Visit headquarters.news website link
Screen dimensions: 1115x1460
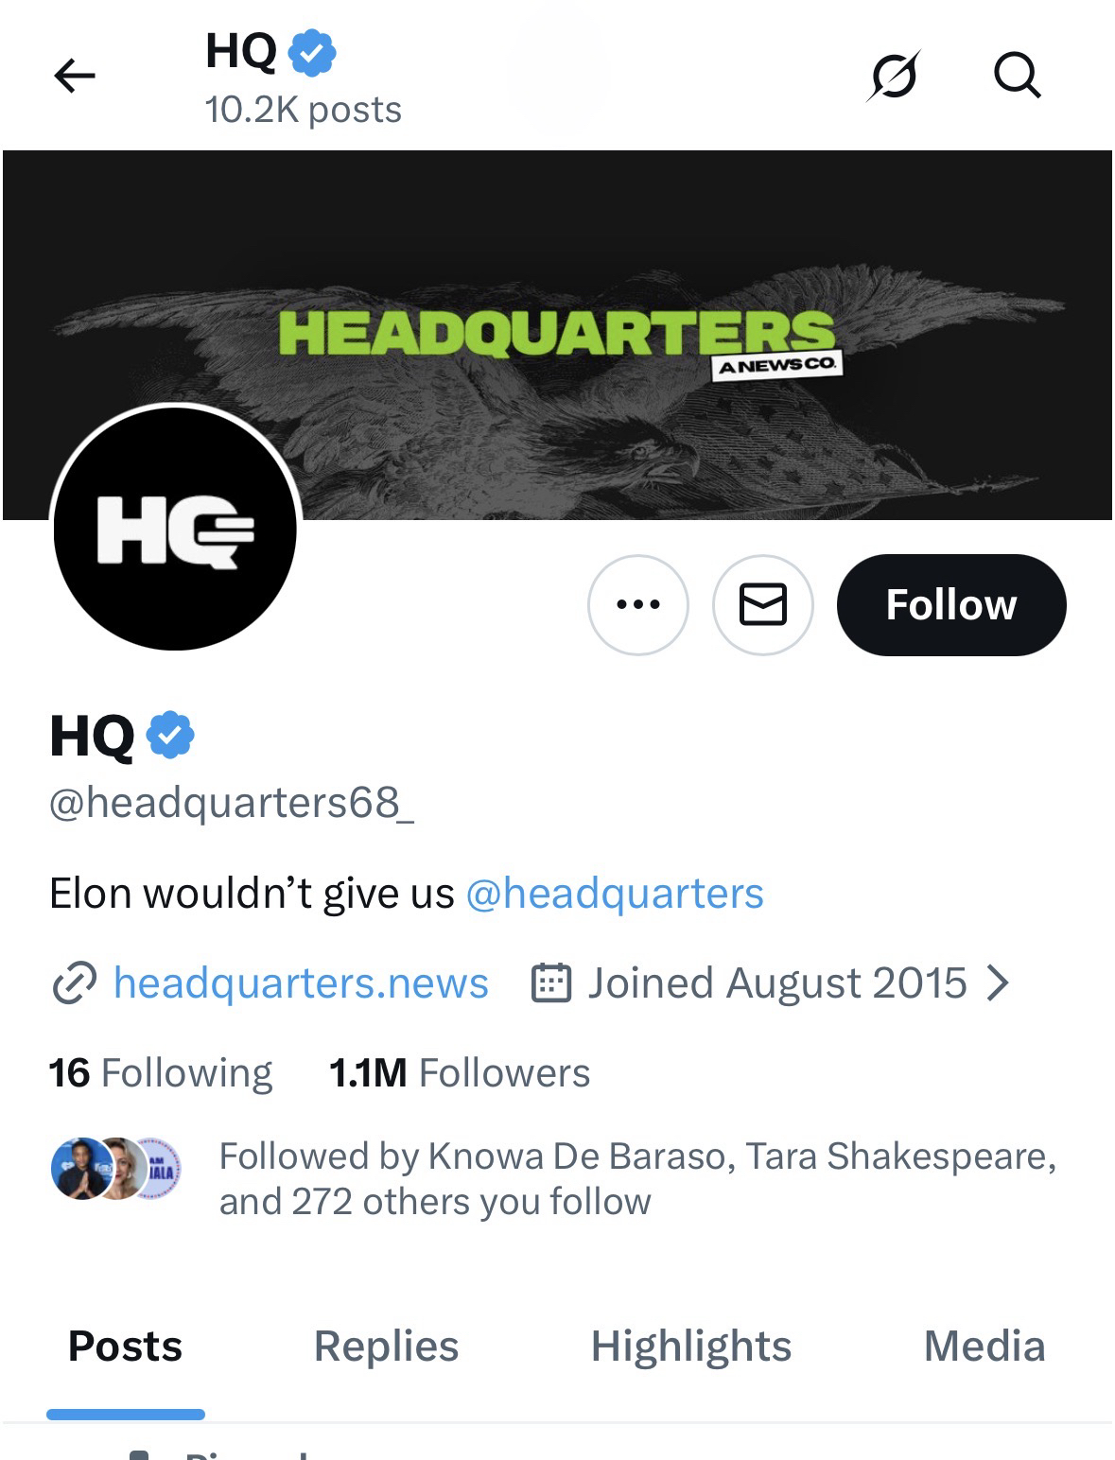coord(301,983)
